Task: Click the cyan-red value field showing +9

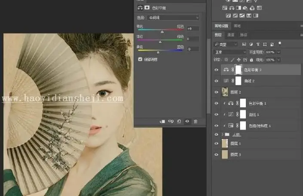Action: (x=193, y=29)
